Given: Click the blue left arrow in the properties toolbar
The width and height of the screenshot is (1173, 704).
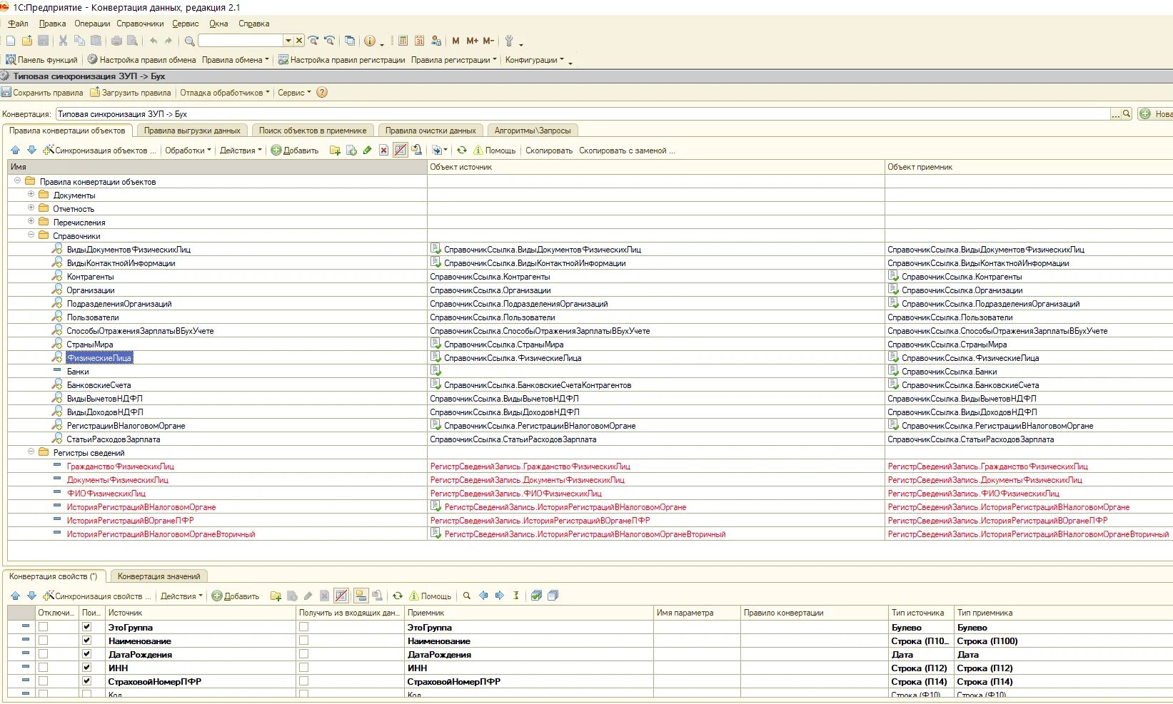Looking at the screenshot, I should (x=483, y=596).
